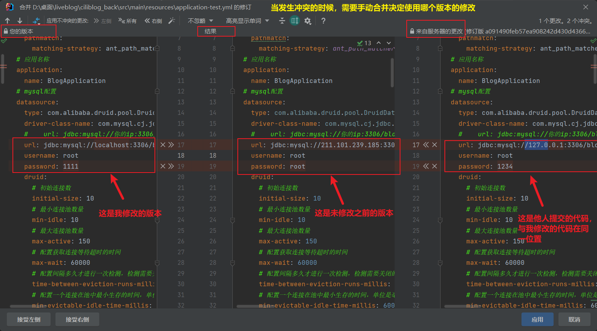The image size is (597, 331).
Task: Open the merge settings gear menu
Action: [308, 21]
